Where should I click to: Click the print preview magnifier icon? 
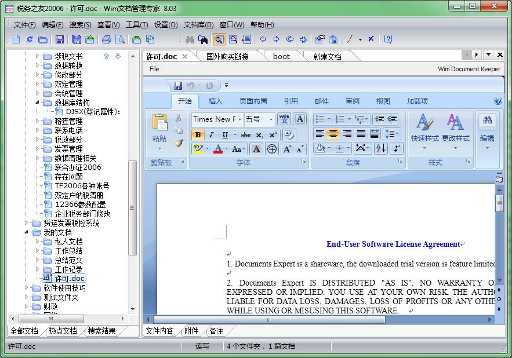pyautogui.click(x=120, y=39)
